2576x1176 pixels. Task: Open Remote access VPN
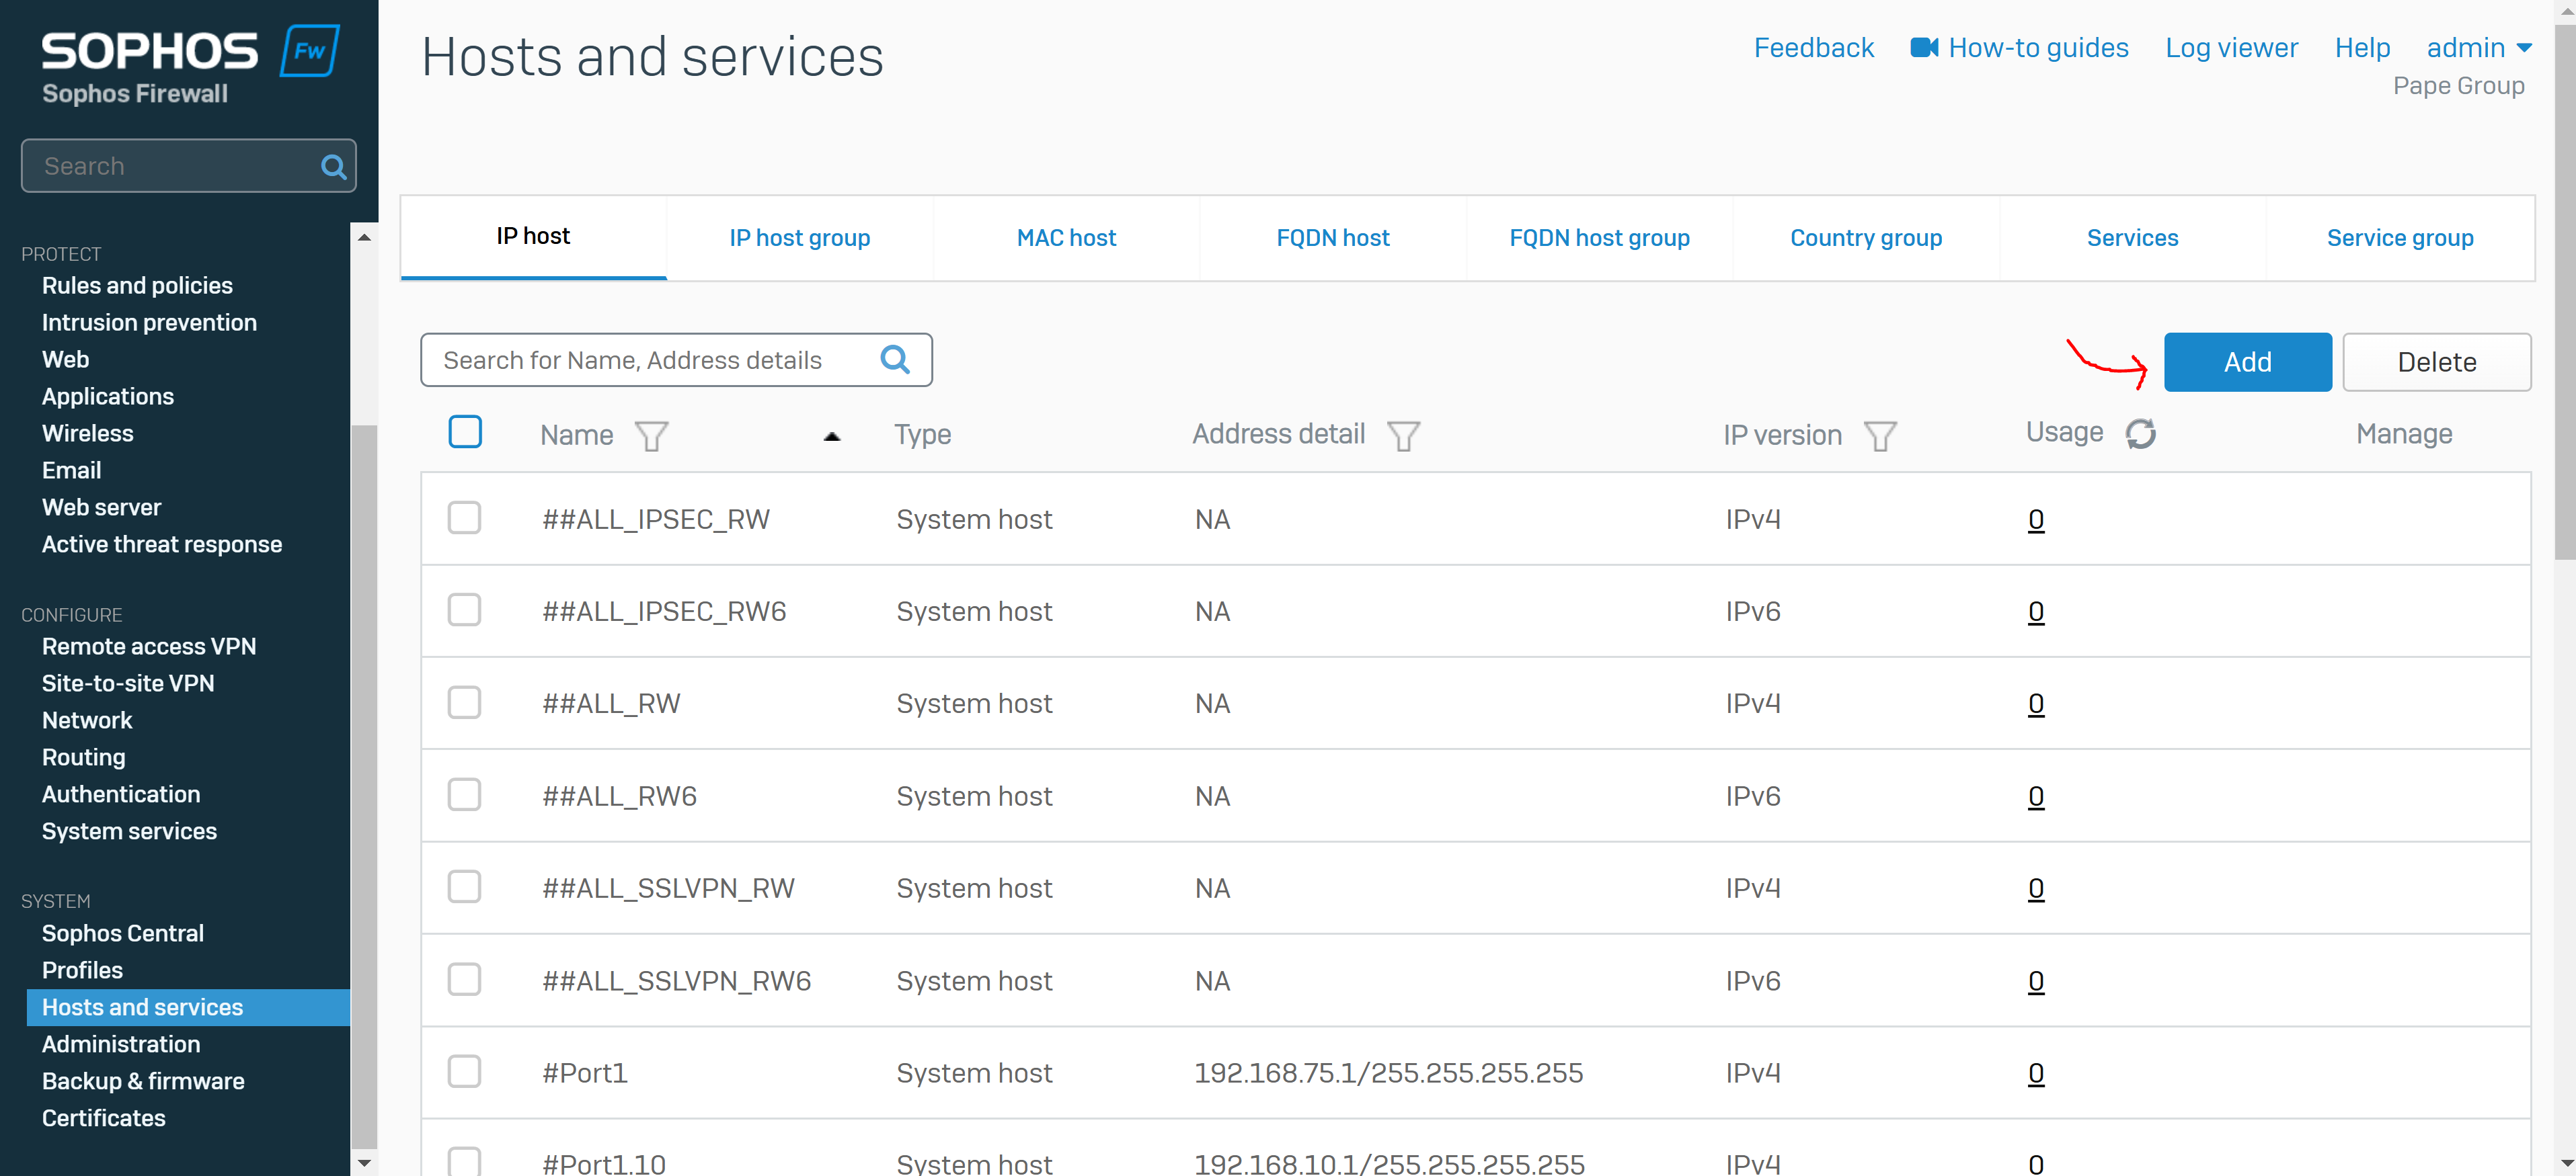click(149, 646)
